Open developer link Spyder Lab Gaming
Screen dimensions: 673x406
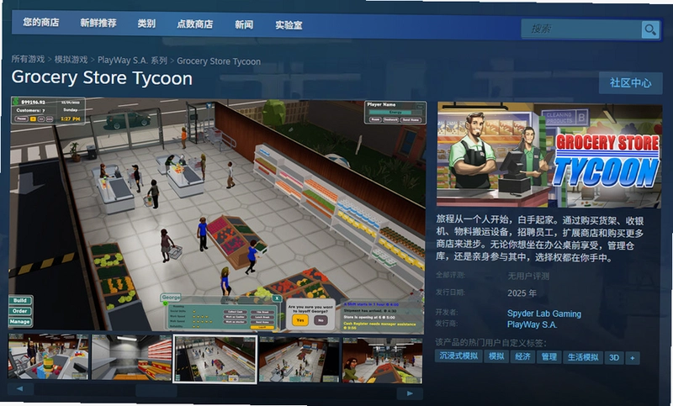tap(544, 314)
